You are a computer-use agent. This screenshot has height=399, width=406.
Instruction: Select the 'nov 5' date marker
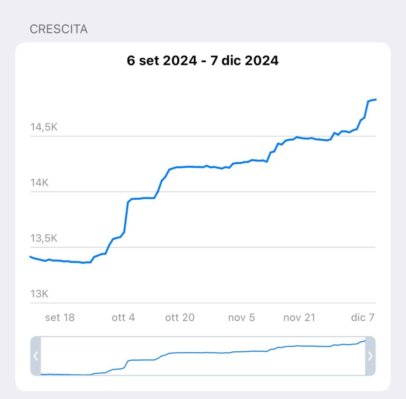(x=241, y=317)
